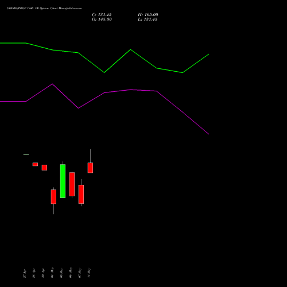This screenshot has height=287, width=287.
Task: Click the "28 Apr" date axis label
Action: point(34,273)
